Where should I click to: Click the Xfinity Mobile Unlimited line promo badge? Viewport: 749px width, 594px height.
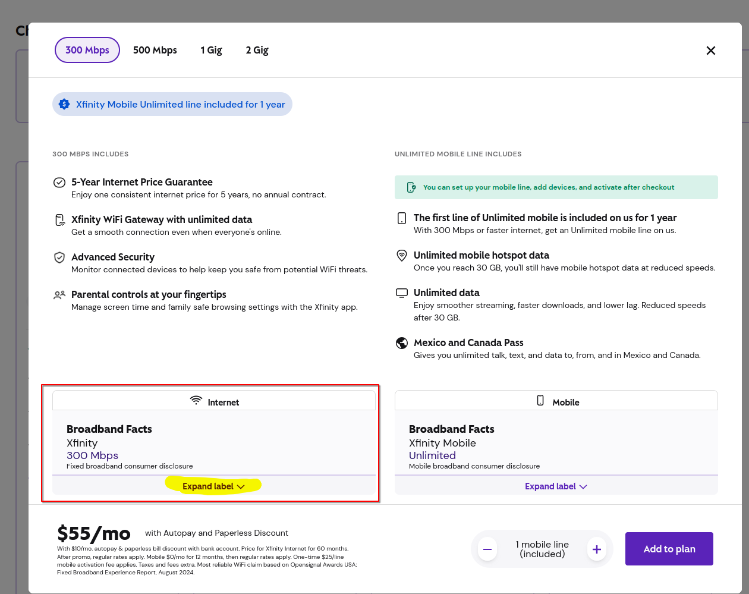coord(172,104)
